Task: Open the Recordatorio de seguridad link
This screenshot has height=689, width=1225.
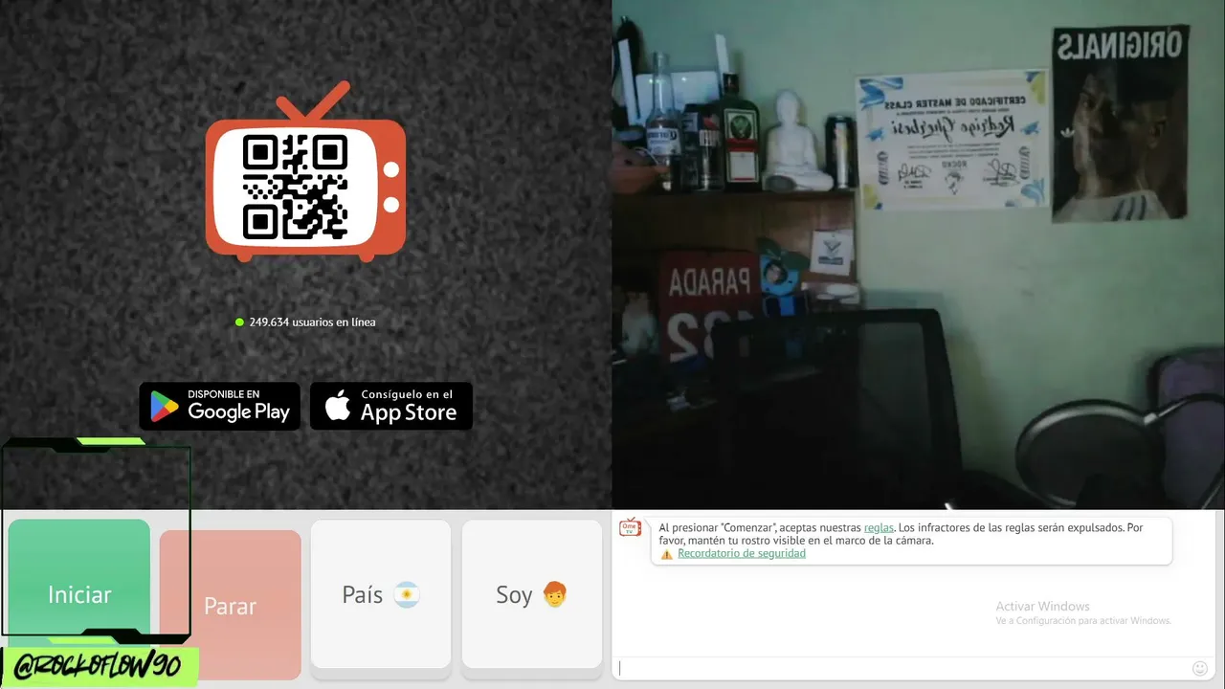Action: click(x=742, y=553)
